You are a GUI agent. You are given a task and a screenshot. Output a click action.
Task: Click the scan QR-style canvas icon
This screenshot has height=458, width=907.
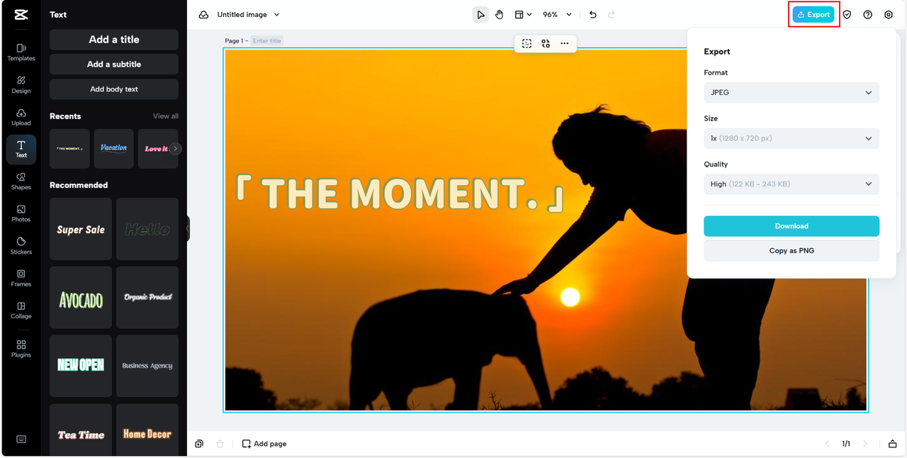[546, 43]
